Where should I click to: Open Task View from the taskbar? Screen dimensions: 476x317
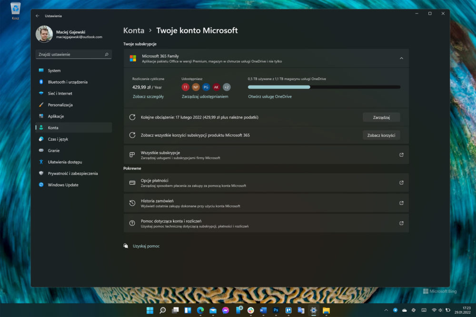pos(175,310)
